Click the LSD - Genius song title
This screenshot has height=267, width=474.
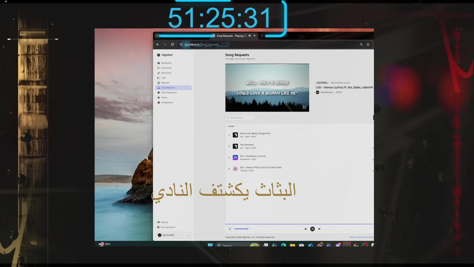pos(344,88)
